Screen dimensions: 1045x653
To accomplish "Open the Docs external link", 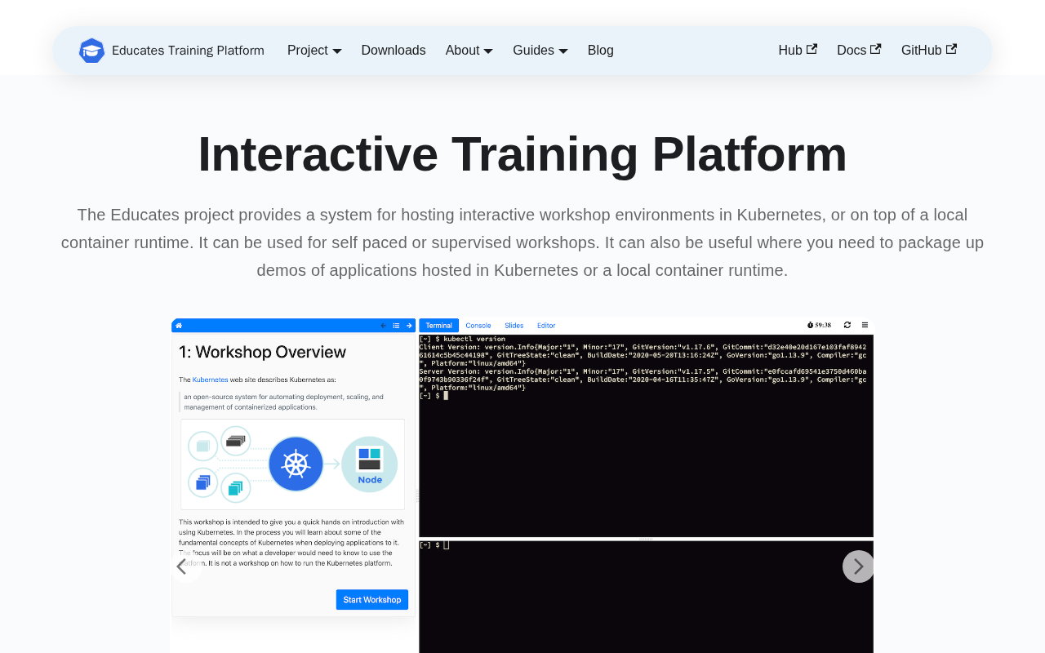I will coord(858,51).
